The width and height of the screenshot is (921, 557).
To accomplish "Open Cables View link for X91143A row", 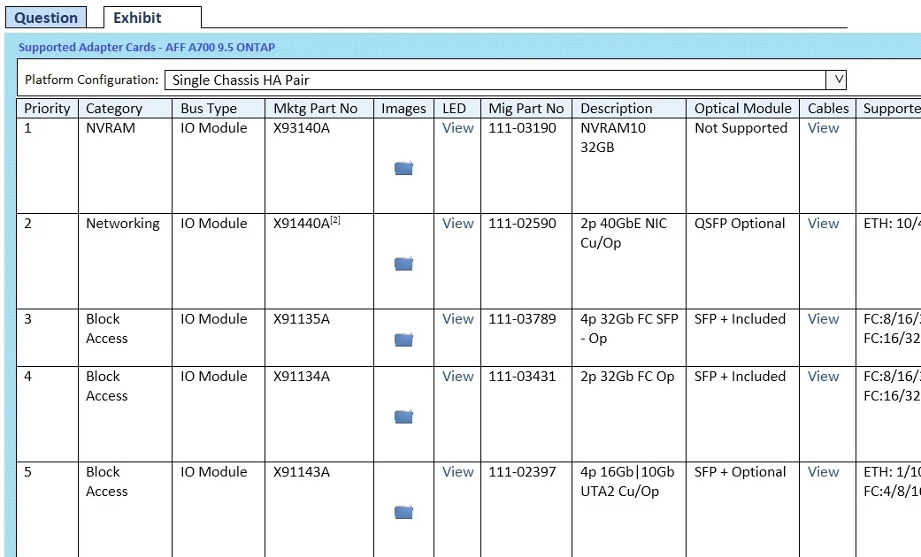I will click(823, 472).
